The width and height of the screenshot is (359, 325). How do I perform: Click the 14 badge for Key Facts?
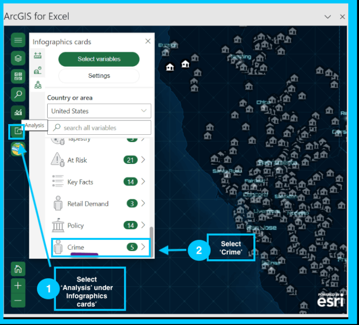(x=130, y=182)
